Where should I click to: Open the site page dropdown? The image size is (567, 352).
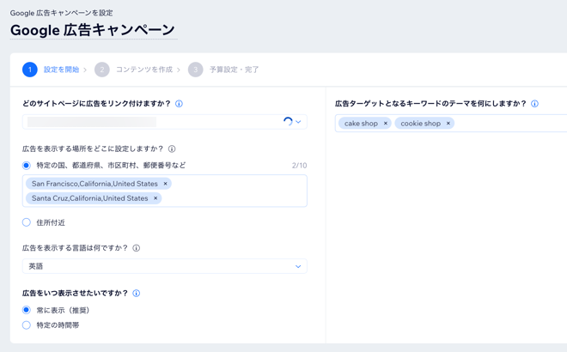tap(165, 122)
